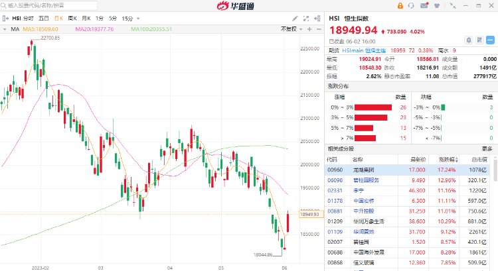Click the compact-mode shrink arrows icon
The image size is (498, 271).
pyautogui.click(x=453, y=6)
